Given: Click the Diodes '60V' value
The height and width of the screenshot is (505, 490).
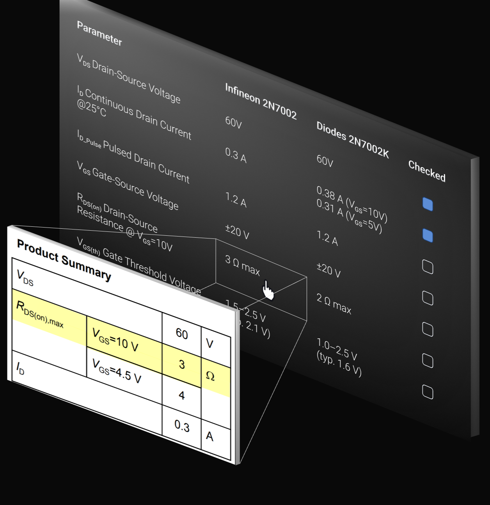Looking at the screenshot, I should [325, 160].
